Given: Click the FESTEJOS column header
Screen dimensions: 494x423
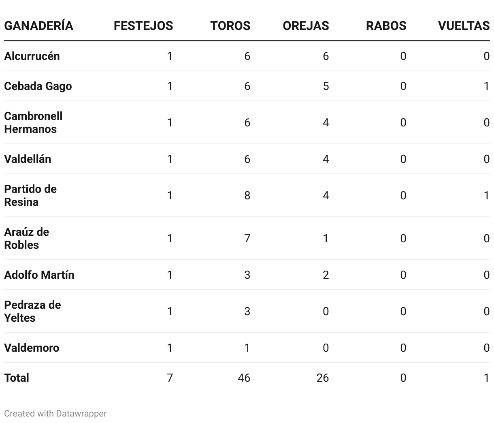Looking at the screenshot, I should pos(143,26).
